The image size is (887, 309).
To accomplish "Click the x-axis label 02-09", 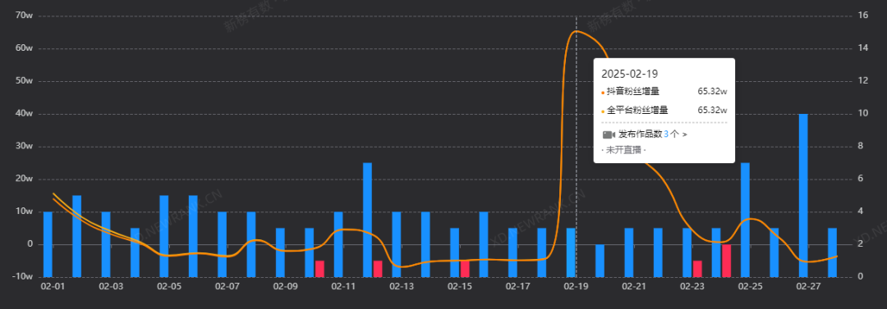I will (285, 286).
